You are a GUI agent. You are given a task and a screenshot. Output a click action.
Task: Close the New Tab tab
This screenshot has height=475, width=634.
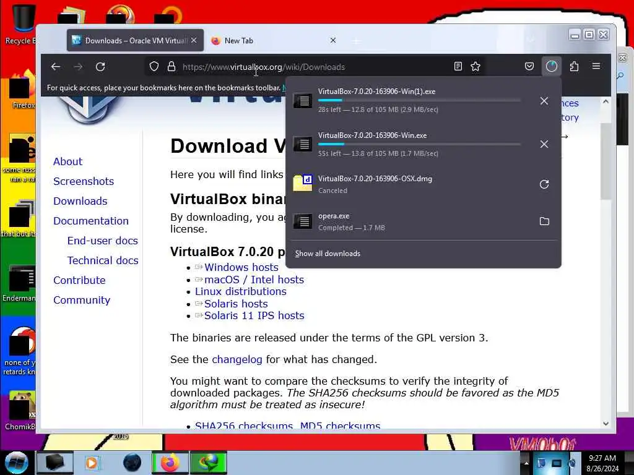click(x=332, y=40)
